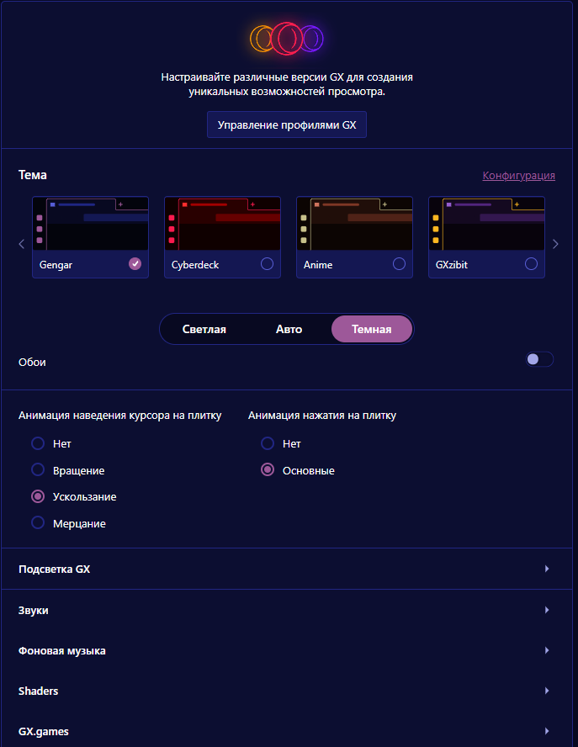Open Управление профилями GX button
This screenshot has width=578, height=747.
click(287, 124)
